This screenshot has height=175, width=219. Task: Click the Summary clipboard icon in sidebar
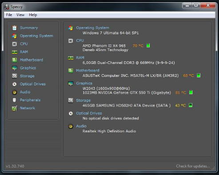click(x=15, y=28)
